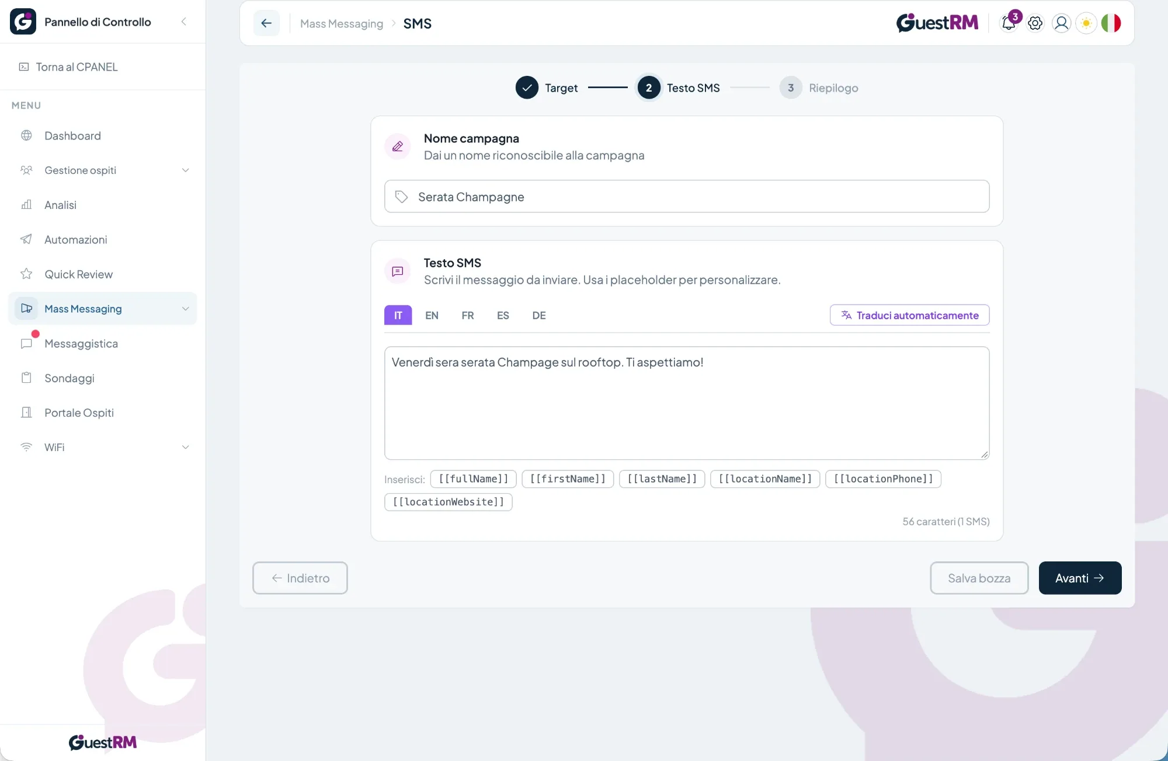Viewport: 1168px width, 761px height.
Task: Click inside the SMS message text area
Action: click(x=686, y=403)
